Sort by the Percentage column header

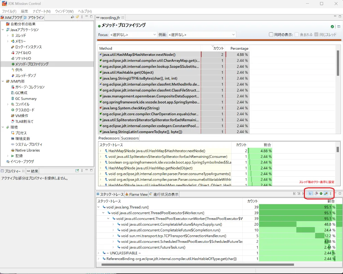pos(238,48)
